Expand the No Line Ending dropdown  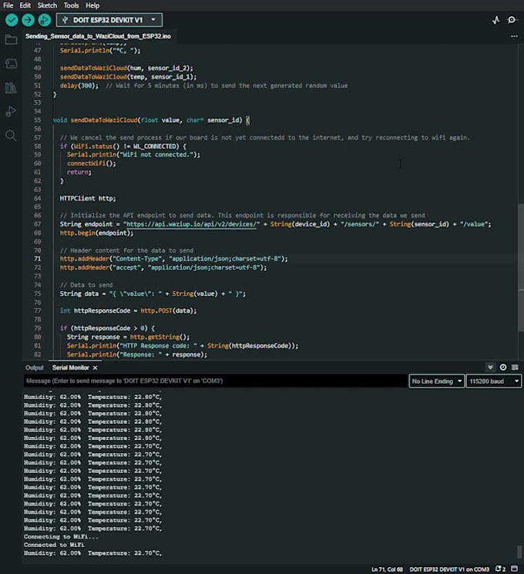click(x=436, y=381)
